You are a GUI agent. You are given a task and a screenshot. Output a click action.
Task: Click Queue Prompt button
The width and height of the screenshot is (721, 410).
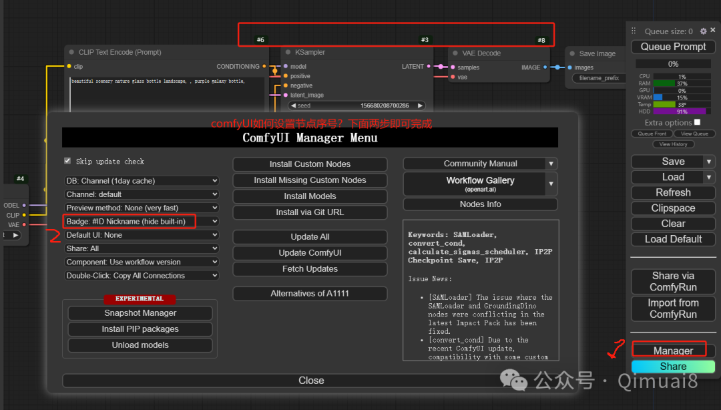point(673,47)
